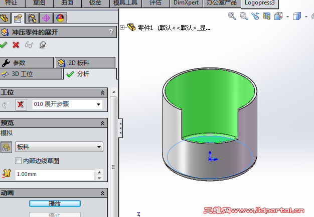Screen dimensions: 314x217
Task: Switch to the 2D 板料 tab
Action: pyautogui.click(x=85, y=63)
